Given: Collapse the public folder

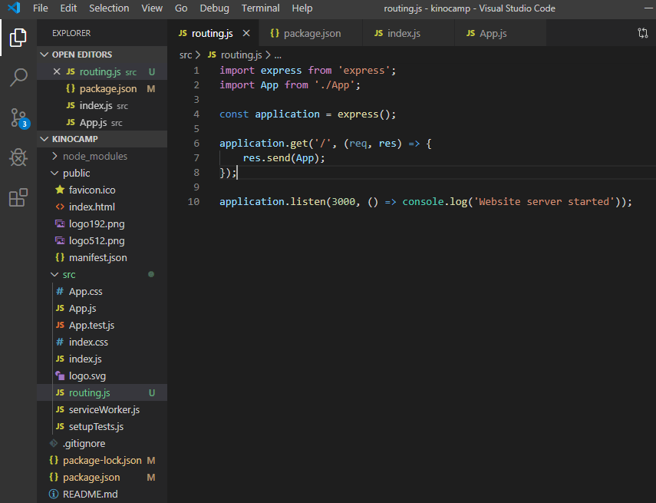Looking at the screenshot, I should pos(76,173).
